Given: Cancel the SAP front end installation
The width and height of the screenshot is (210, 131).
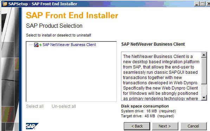Looking at the screenshot, I should click(x=193, y=126).
